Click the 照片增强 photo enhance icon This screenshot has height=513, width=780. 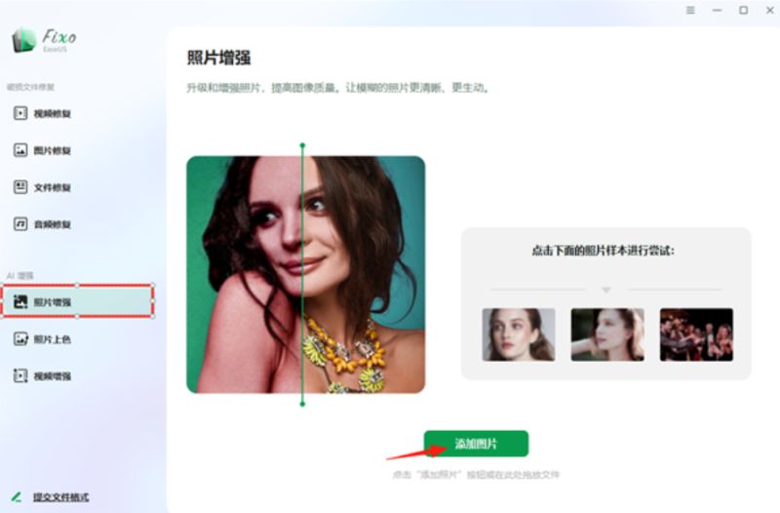[20, 301]
